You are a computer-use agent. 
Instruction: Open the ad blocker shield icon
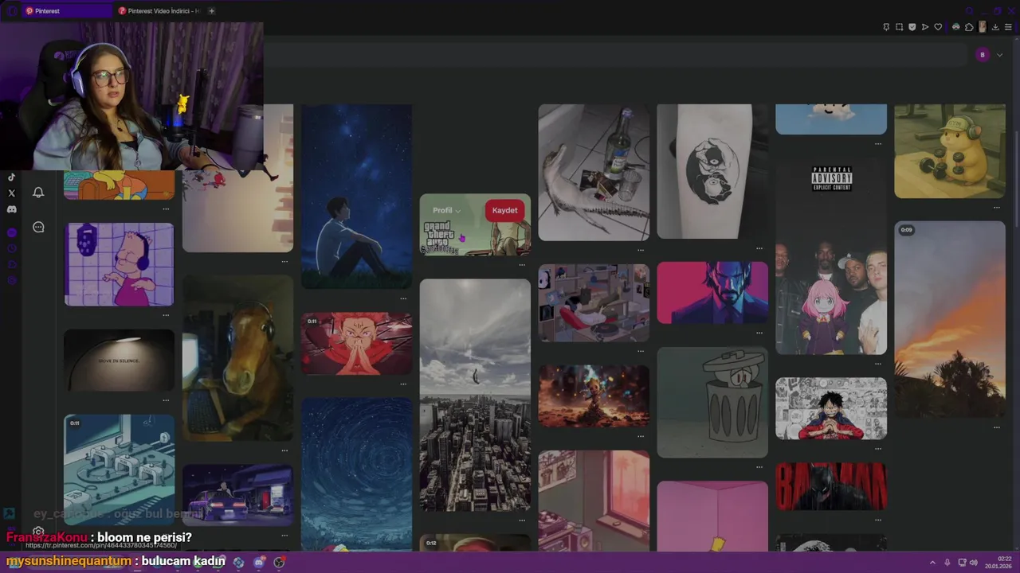(x=912, y=27)
